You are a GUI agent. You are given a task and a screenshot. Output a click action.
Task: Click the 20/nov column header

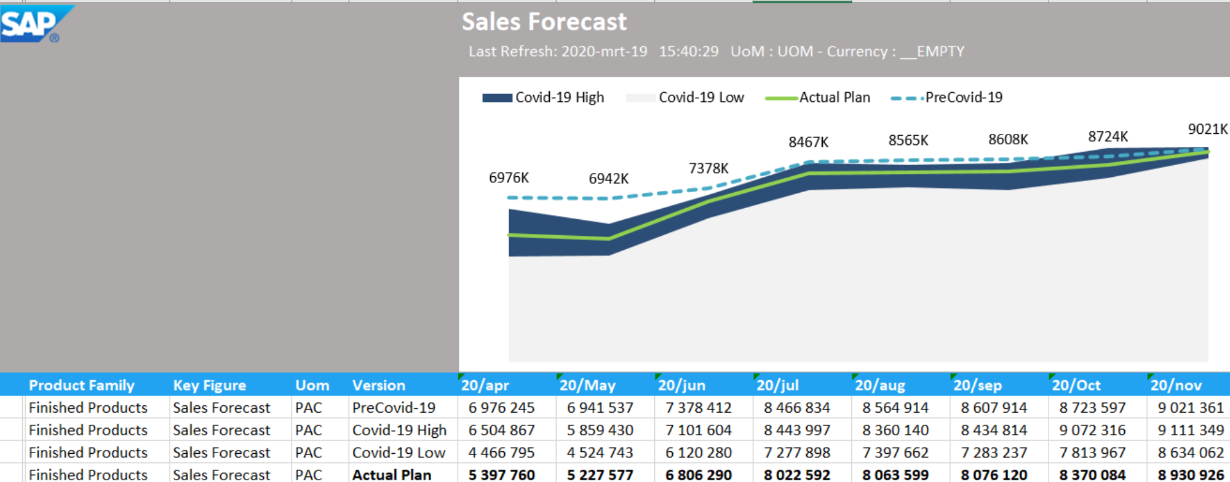[x=1175, y=385]
